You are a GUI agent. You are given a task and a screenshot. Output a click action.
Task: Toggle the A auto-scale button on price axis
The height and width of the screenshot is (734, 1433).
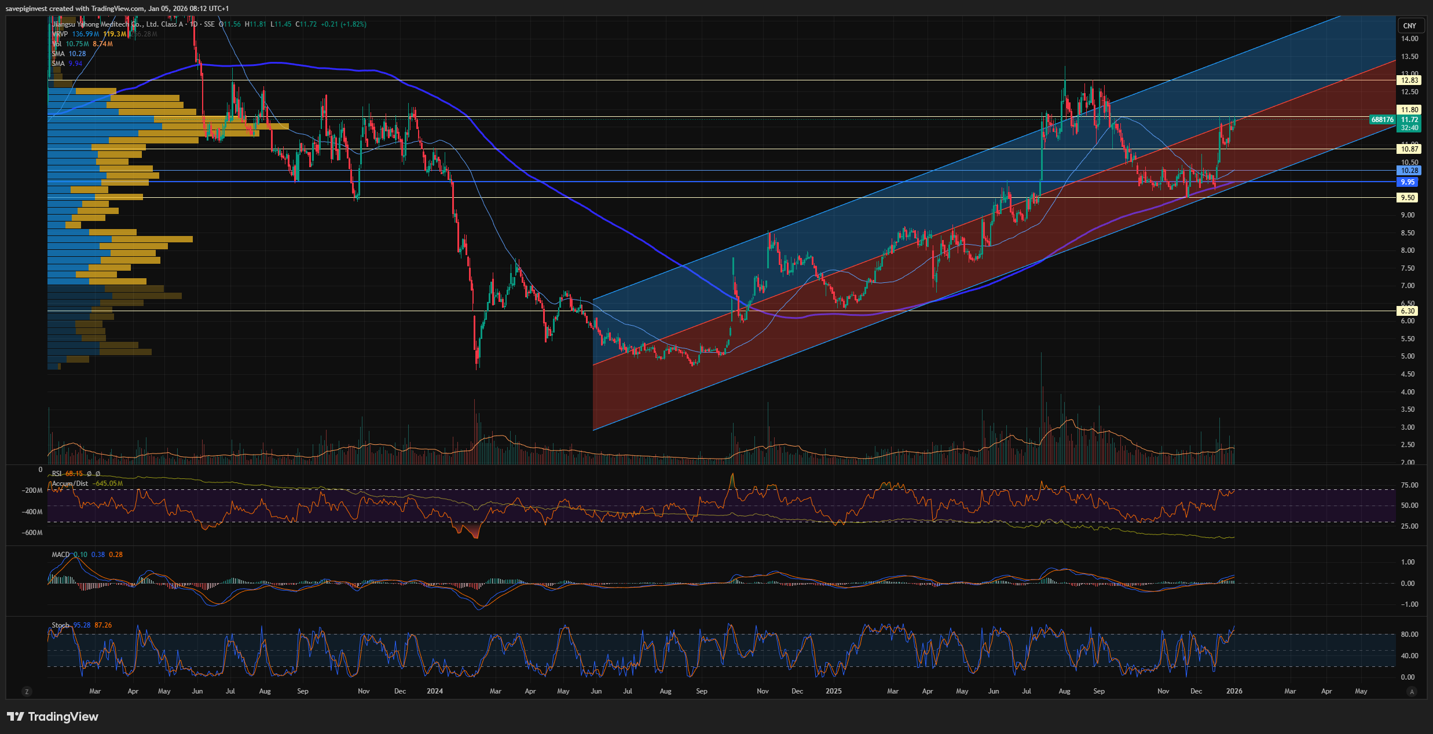click(1412, 691)
